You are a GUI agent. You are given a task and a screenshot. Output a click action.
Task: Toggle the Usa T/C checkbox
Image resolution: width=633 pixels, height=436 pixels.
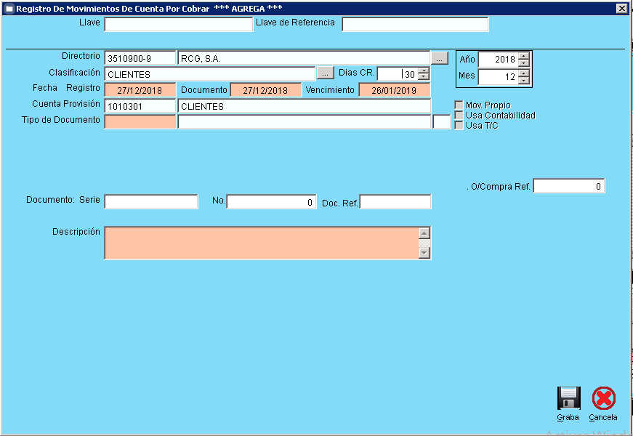click(x=459, y=125)
